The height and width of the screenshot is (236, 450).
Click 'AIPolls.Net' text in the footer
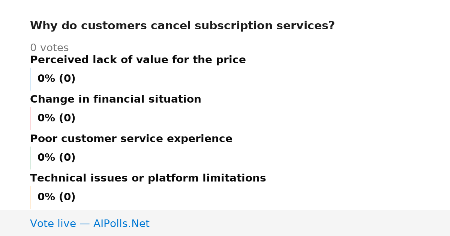121,224
